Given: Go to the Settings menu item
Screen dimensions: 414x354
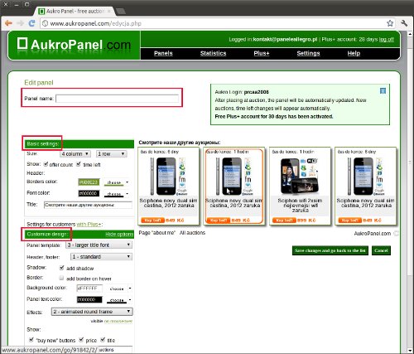Looking at the screenshot, I should [308, 53].
